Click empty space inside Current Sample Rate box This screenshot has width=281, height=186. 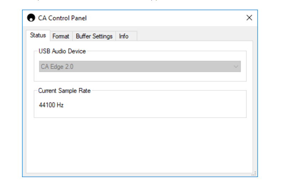[x=154, y=105]
